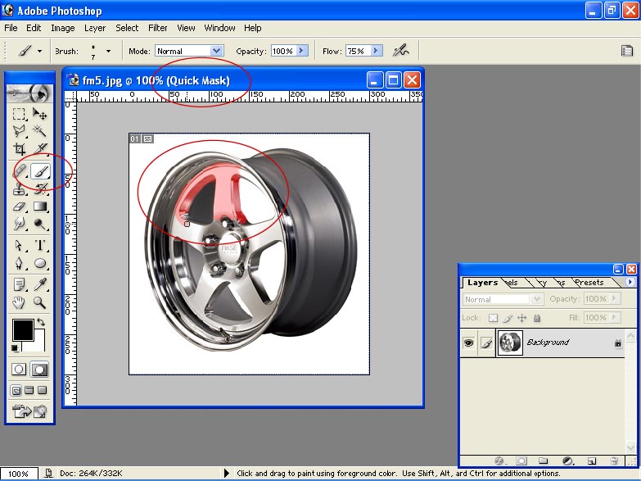This screenshot has height=481, width=641.
Task: Enable Quick Mask Mode button
Action: pyautogui.click(x=39, y=370)
